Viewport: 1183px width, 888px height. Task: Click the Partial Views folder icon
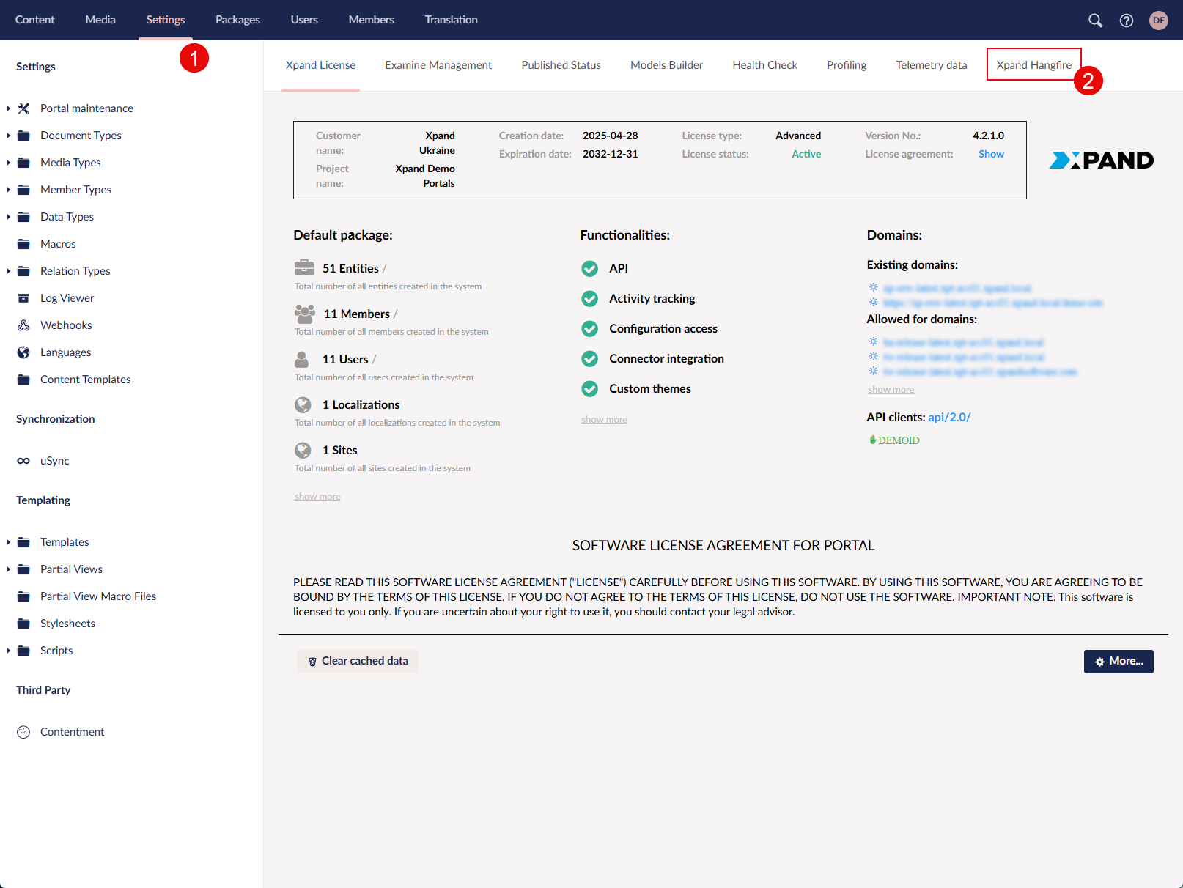click(x=23, y=569)
